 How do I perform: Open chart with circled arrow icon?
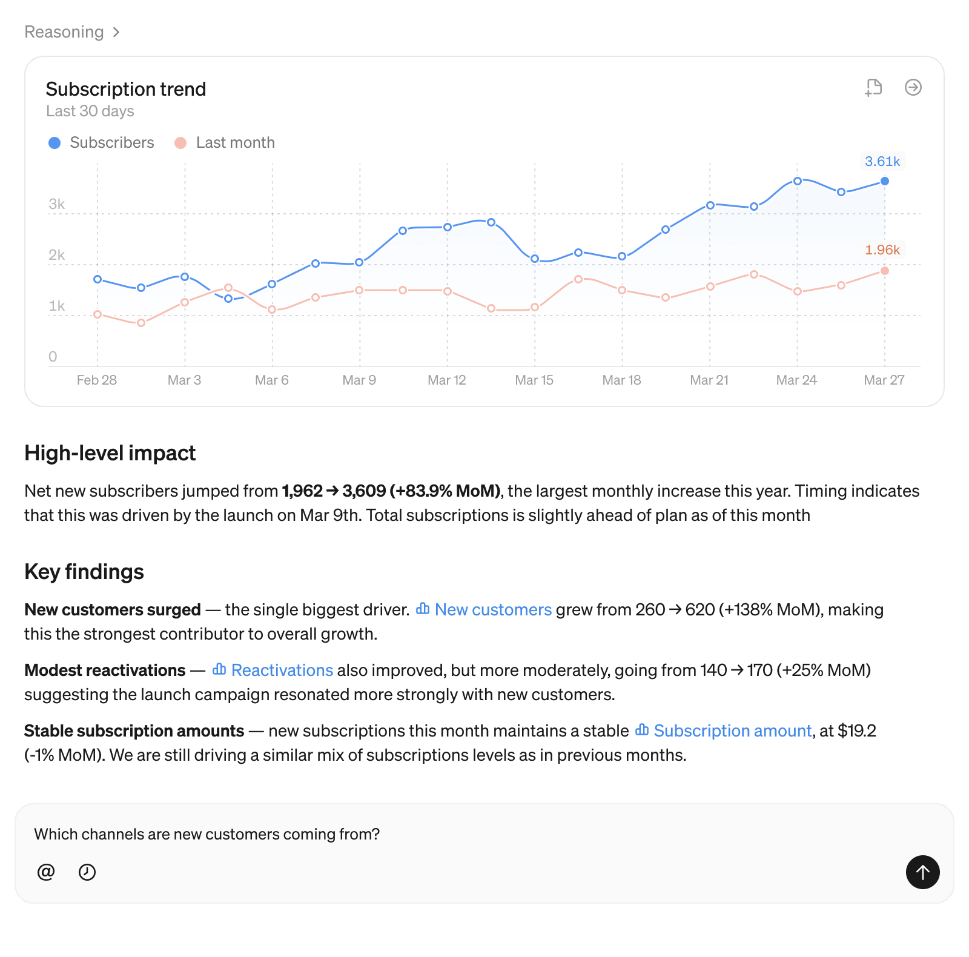(913, 88)
